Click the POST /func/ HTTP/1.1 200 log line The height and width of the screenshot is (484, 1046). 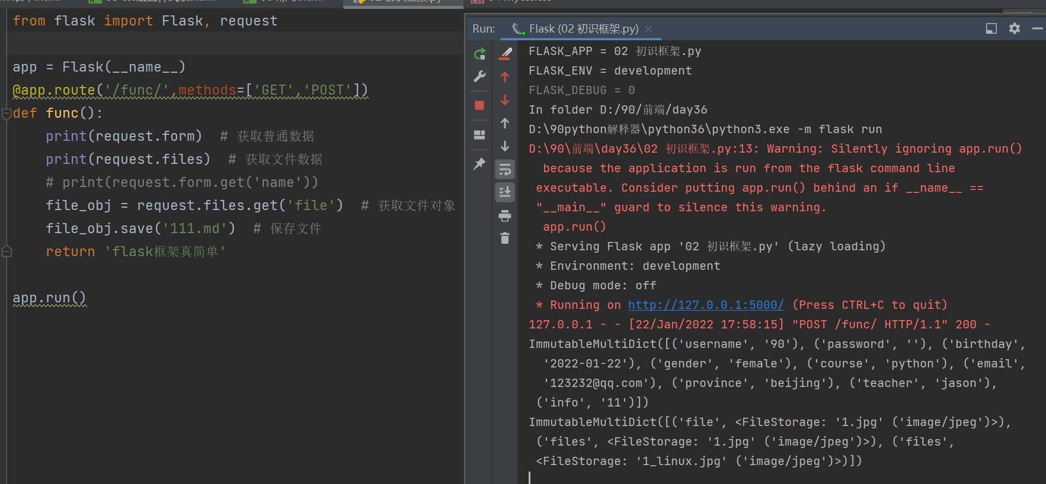point(760,324)
